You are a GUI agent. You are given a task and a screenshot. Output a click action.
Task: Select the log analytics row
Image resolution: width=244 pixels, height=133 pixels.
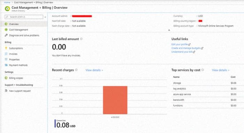click(208, 89)
